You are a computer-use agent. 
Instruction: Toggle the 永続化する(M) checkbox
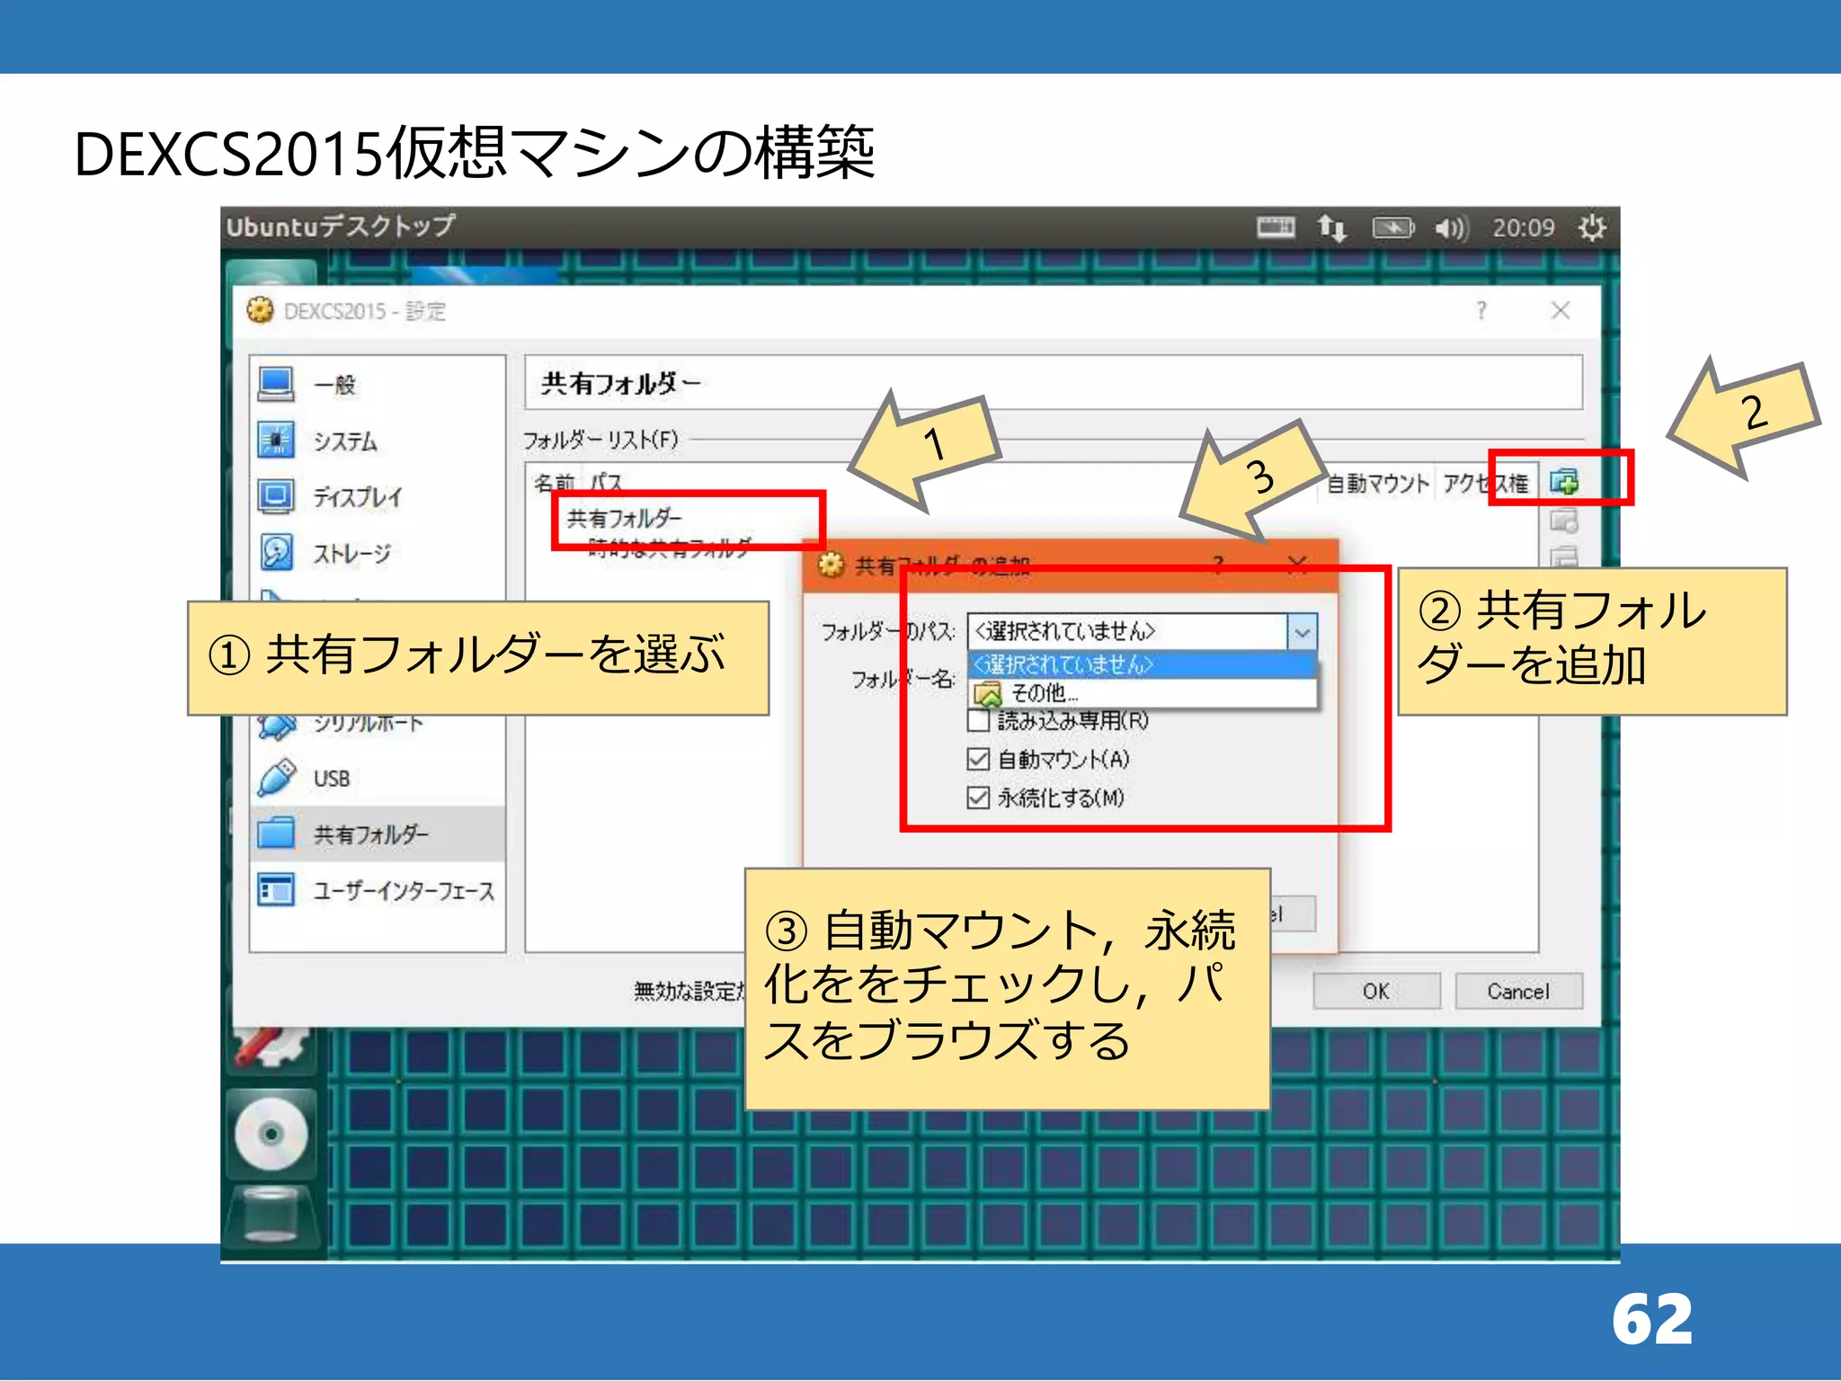pos(978,798)
